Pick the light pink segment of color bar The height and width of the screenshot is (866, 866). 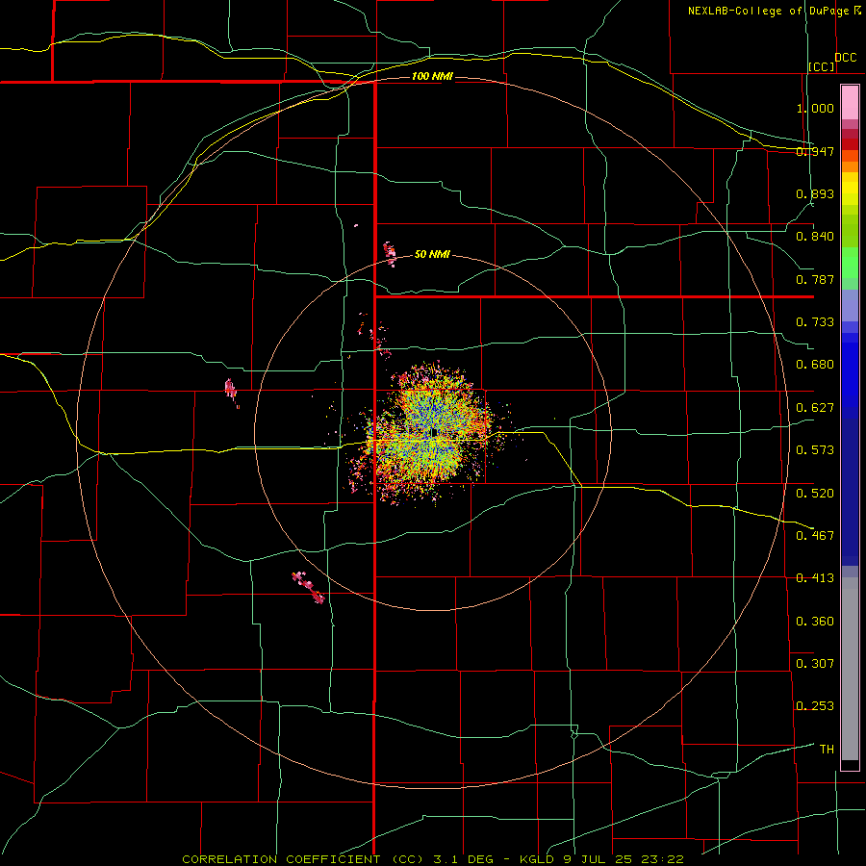850,102
